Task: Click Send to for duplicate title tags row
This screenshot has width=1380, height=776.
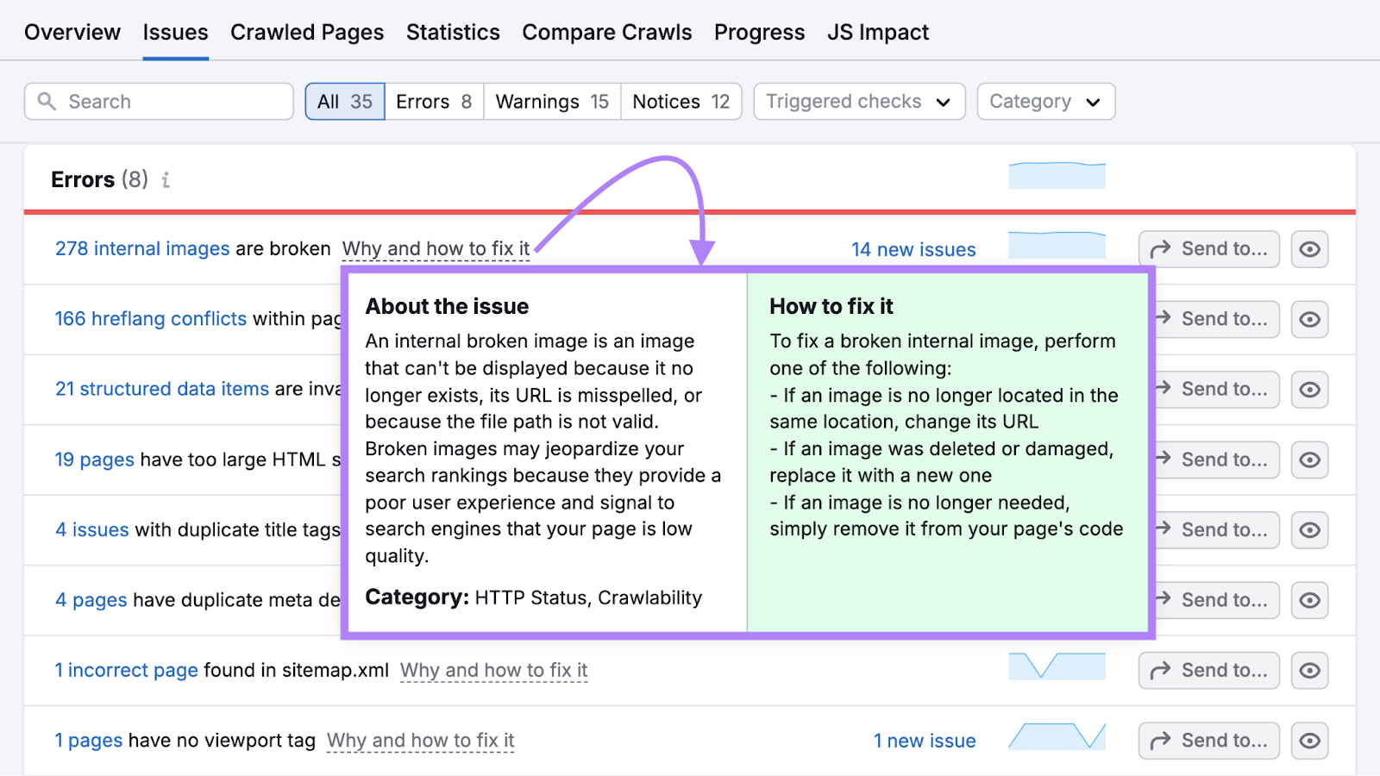Action: 1217,530
